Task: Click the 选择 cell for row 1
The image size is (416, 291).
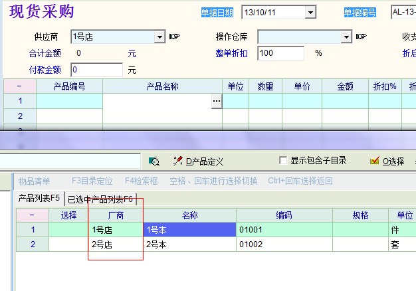Action: click(x=68, y=230)
